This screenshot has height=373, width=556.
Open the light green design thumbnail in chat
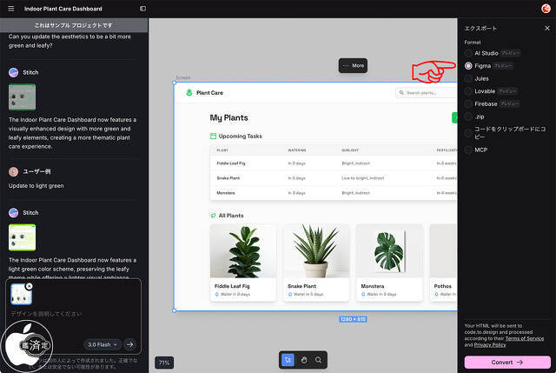click(x=22, y=237)
